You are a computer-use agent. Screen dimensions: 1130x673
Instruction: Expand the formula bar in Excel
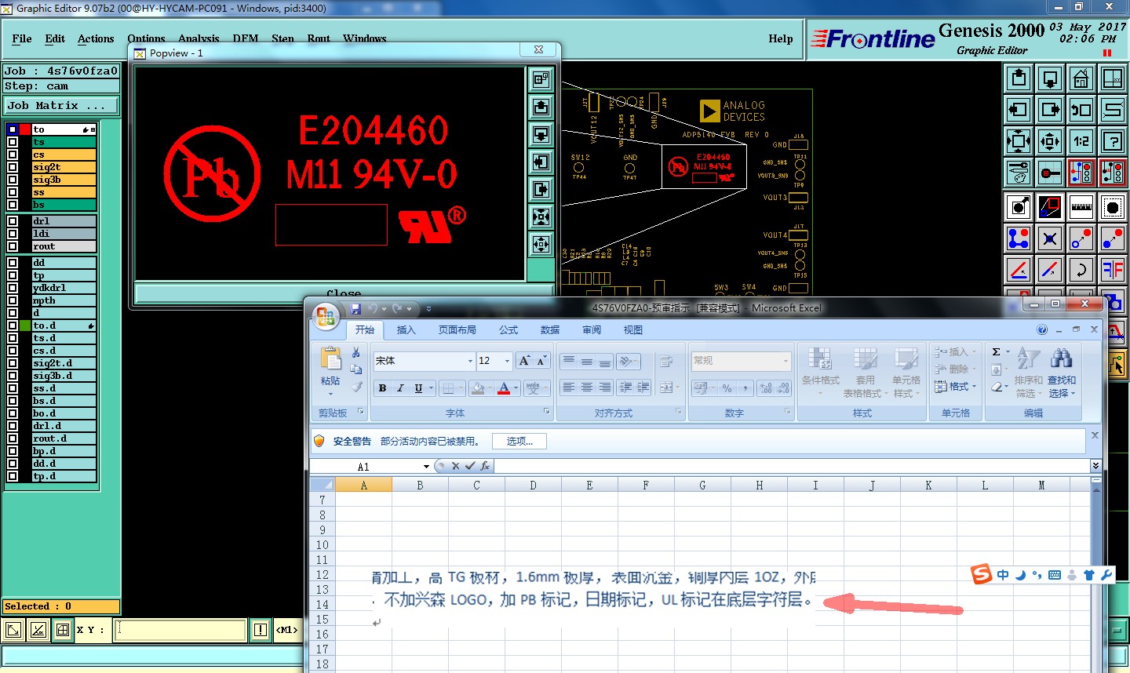(1095, 466)
